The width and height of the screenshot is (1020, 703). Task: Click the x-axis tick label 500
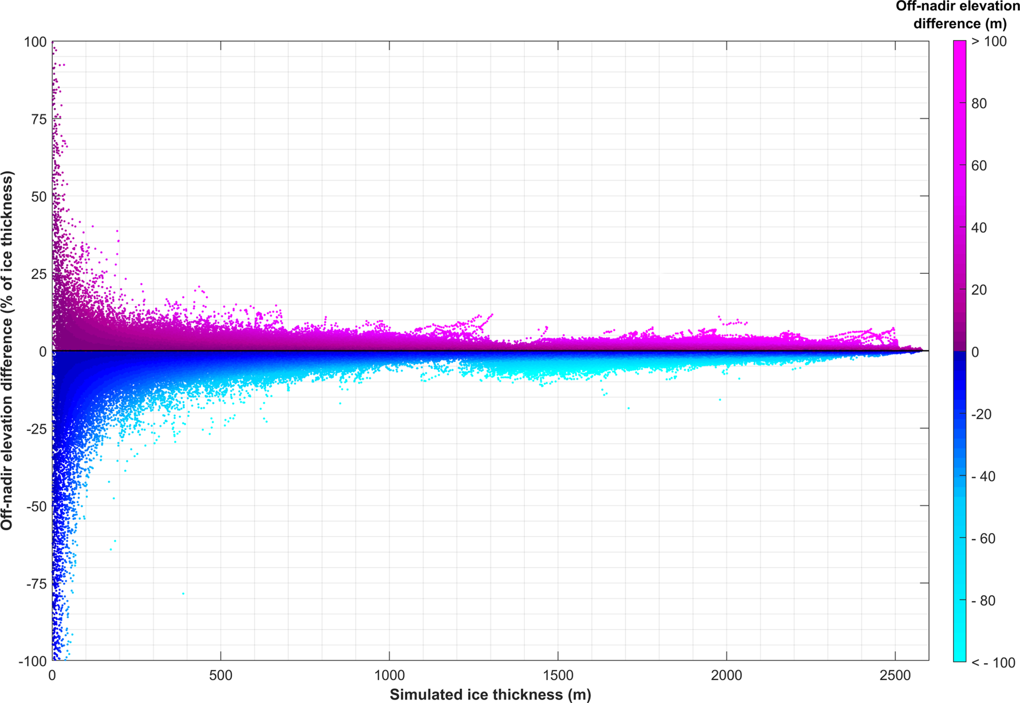220,675
